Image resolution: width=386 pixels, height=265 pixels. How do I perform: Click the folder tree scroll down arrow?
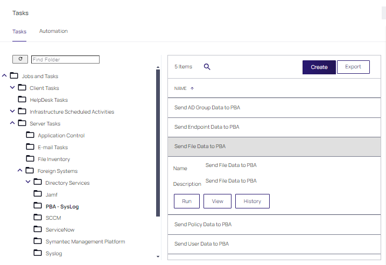(x=158, y=257)
